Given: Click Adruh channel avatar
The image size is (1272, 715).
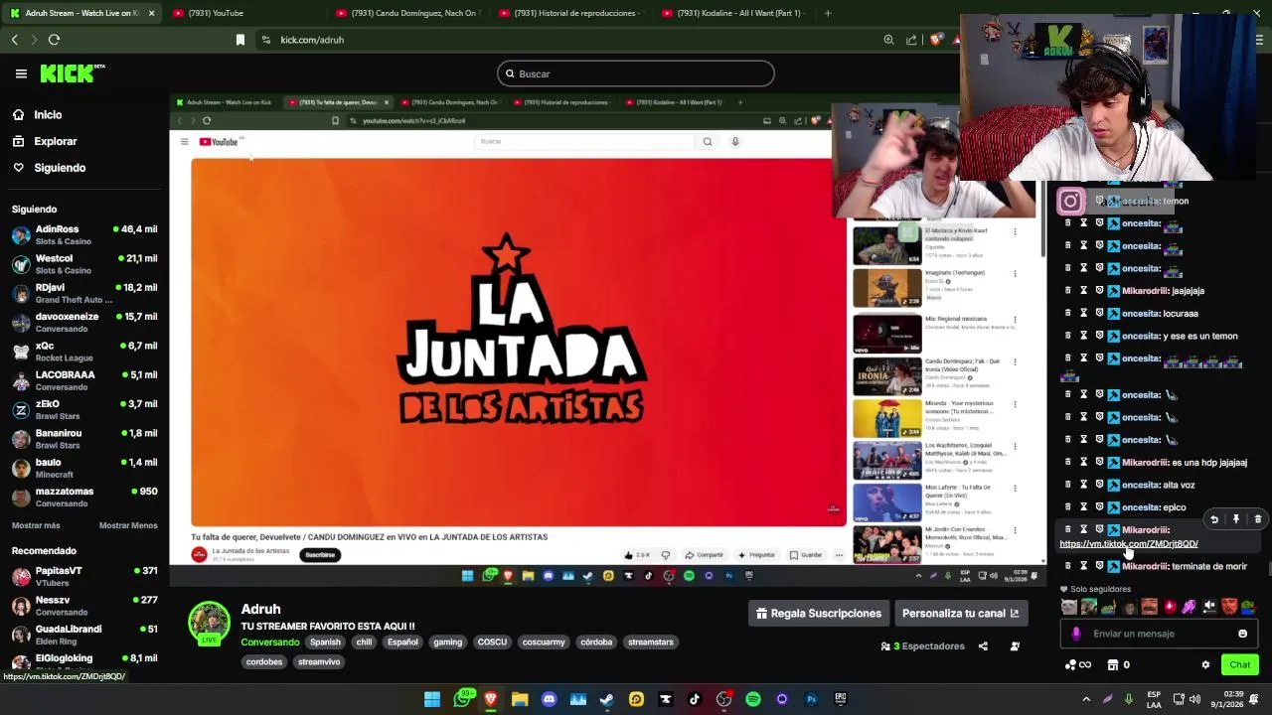Looking at the screenshot, I should (x=209, y=622).
